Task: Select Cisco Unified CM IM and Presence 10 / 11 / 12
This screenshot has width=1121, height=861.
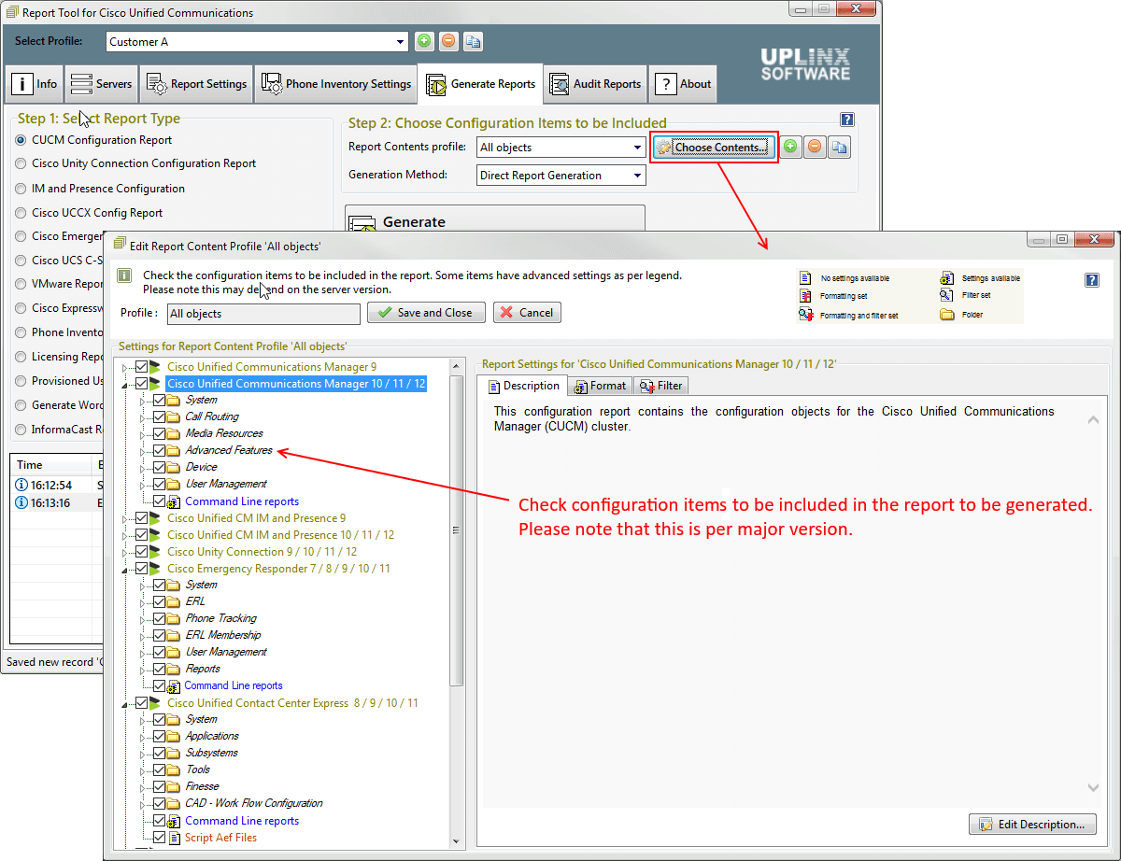Action: pos(280,535)
